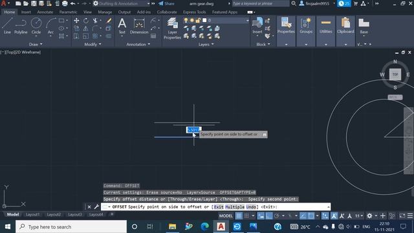Open the Manage ribbon tab

coord(105,12)
